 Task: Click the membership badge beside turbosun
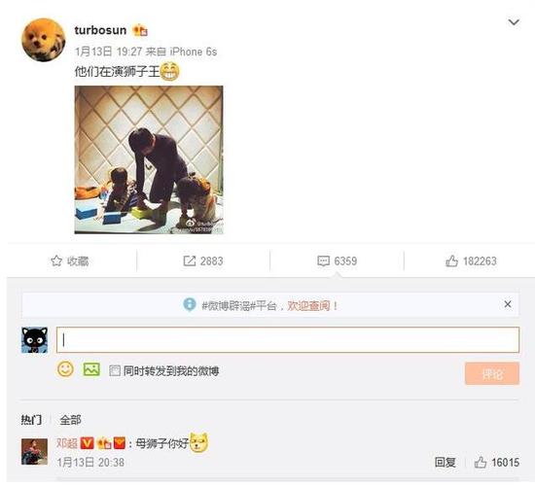tap(140, 31)
